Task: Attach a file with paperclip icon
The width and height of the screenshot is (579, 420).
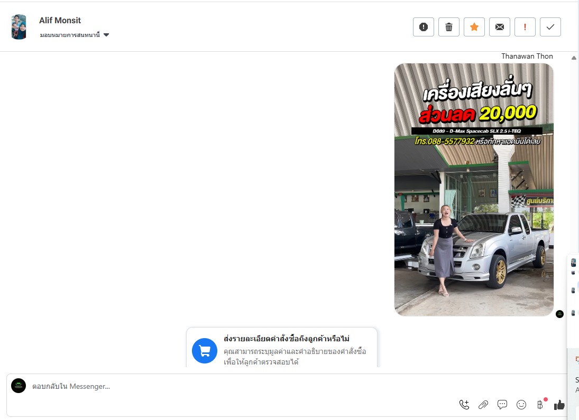Action: [483, 405]
